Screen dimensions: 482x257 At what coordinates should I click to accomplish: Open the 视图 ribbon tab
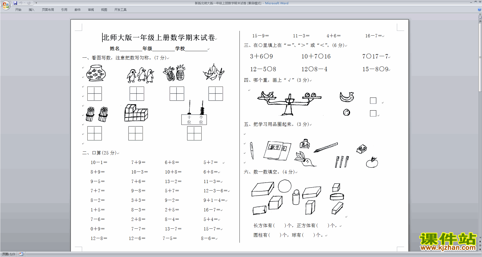coord(104,10)
